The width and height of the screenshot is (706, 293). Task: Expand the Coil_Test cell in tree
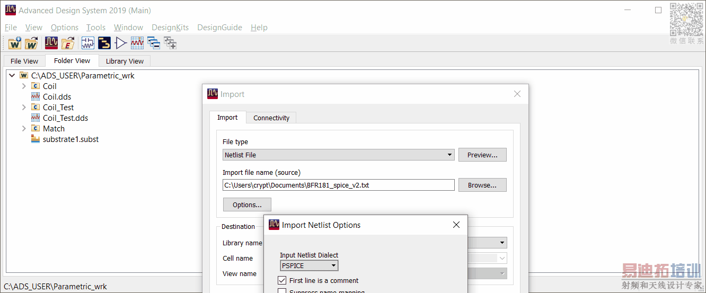point(24,108)
